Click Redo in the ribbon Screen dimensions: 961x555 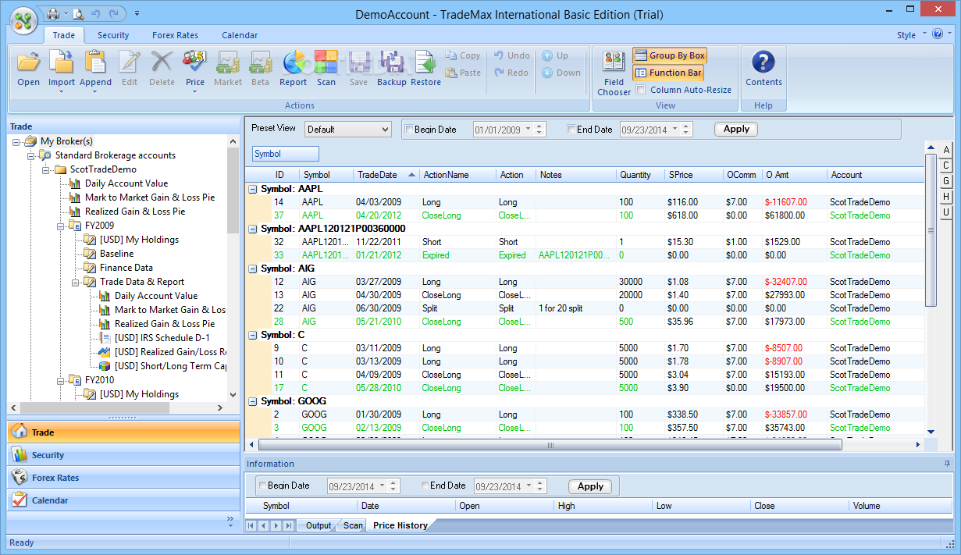pos(511,73)
